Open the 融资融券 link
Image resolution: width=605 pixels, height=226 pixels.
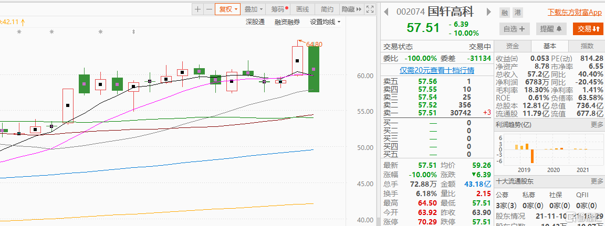287,22
